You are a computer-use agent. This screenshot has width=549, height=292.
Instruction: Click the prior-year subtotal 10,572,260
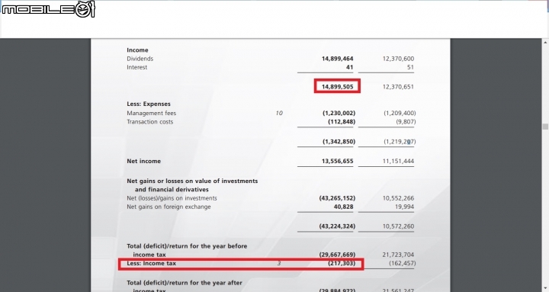pos(398,226)
